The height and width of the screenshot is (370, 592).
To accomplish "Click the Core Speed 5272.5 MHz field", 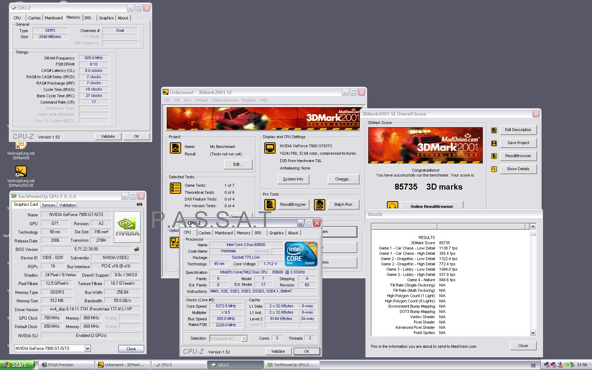I will click(x=226, y=306).
